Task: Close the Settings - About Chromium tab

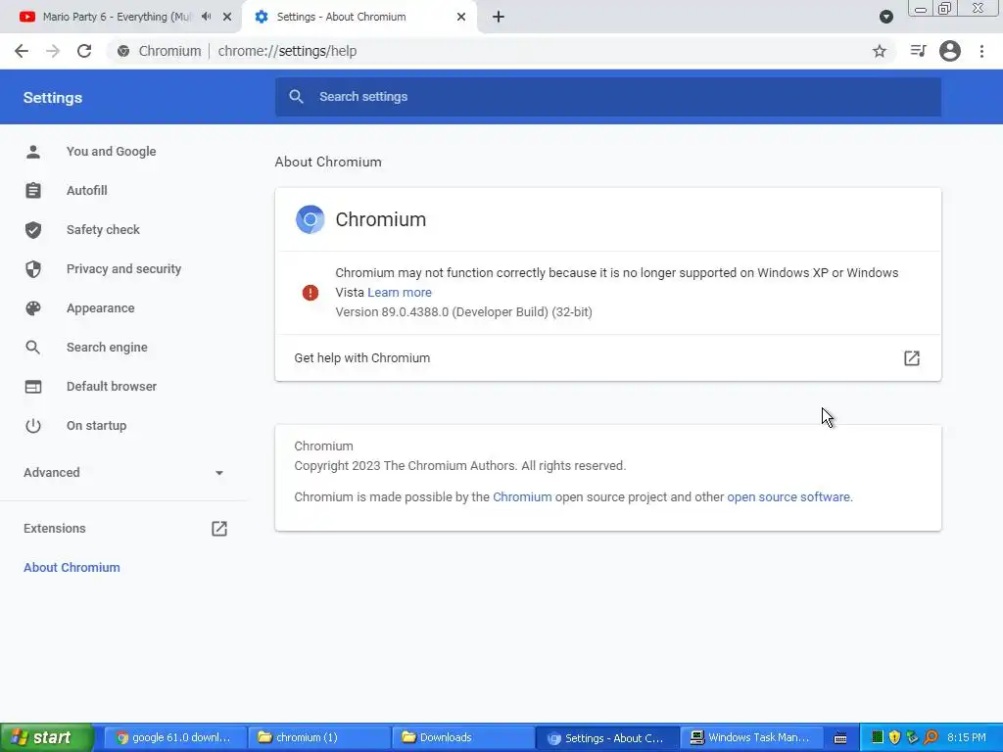Action: pos(461,17)
